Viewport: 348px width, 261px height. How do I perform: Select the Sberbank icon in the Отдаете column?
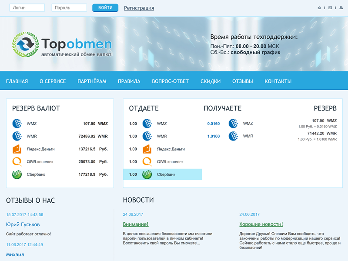coord(147,174)
